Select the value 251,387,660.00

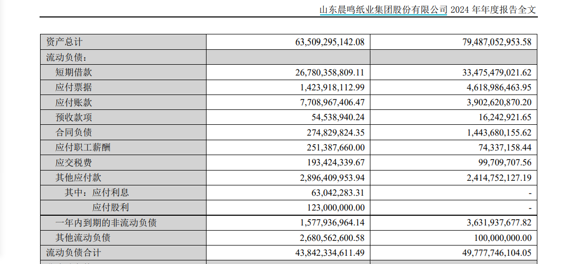[335, 147]
